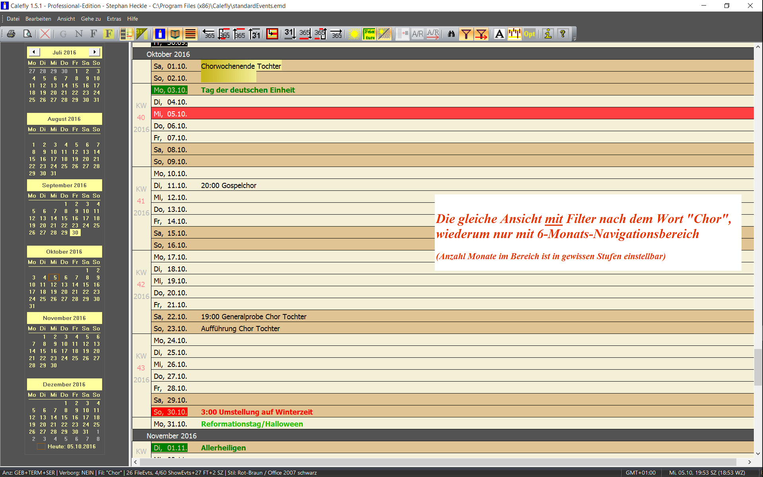The image size is (763, 477).
Task: Select October 5 in the navigator
Action: pos(55,277)
